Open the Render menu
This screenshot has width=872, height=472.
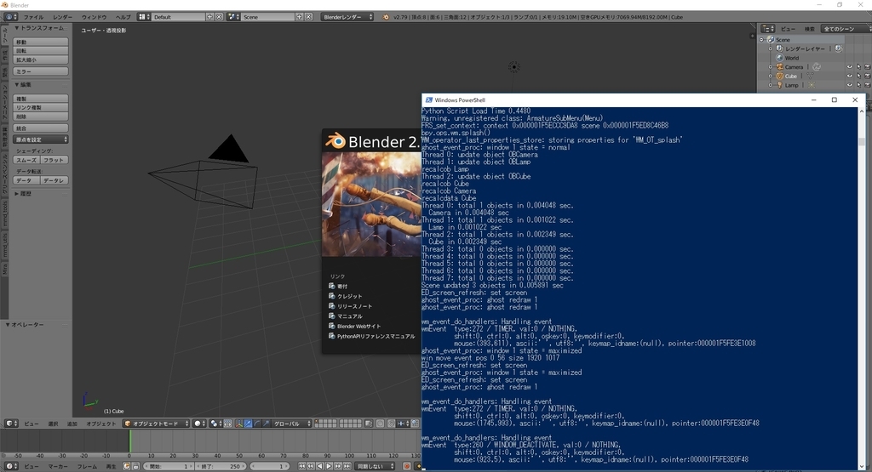click(x=62, y=17)
